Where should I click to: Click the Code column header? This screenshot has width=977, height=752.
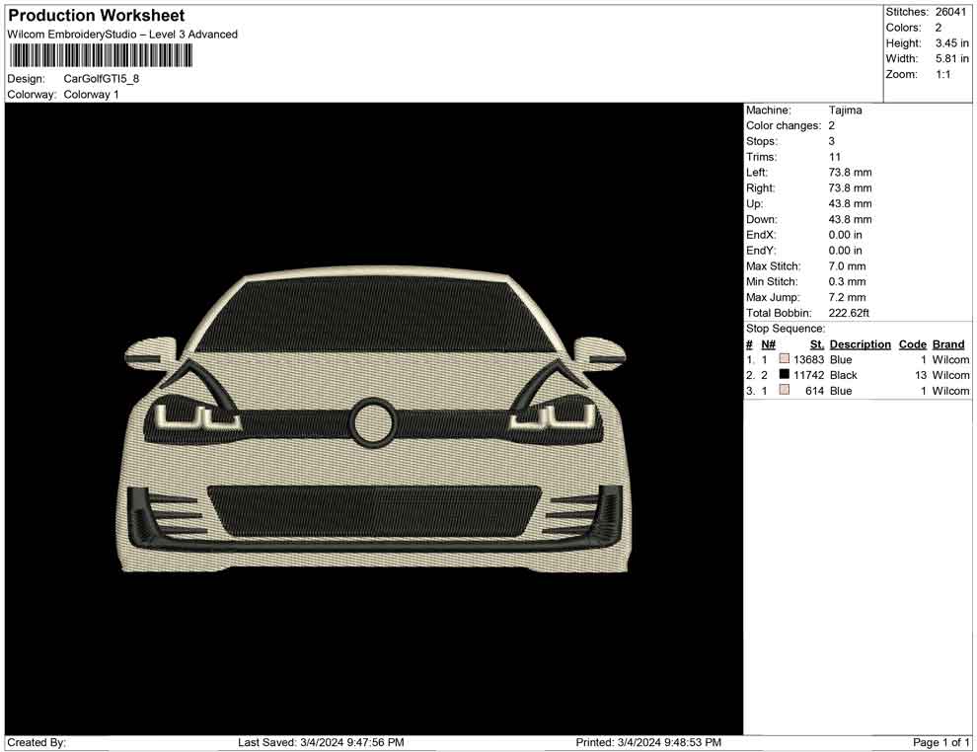912,344
